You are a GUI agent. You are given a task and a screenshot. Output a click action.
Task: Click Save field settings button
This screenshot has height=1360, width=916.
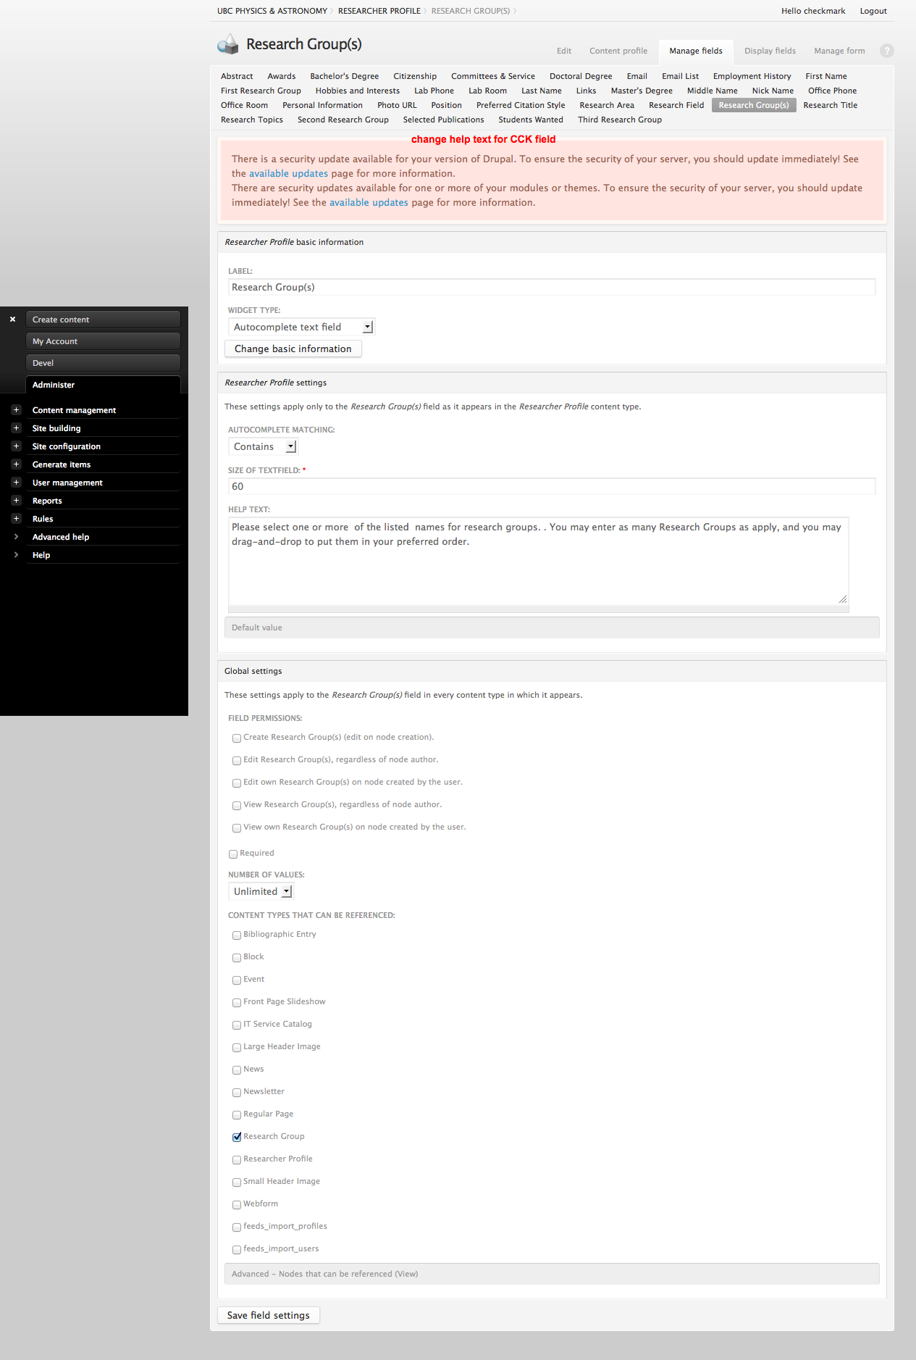268,1315
